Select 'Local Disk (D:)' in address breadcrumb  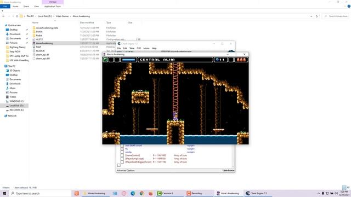(45, 16)
